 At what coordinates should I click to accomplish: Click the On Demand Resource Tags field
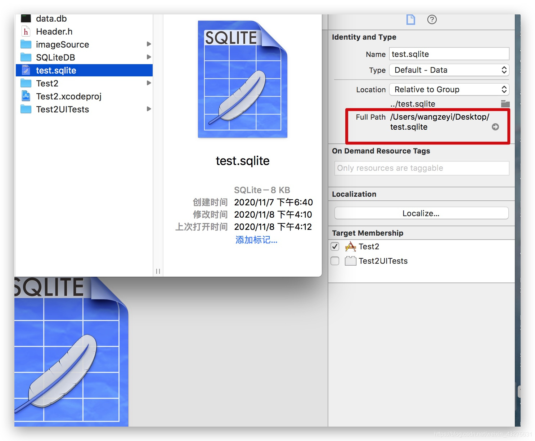coord(422,168)
